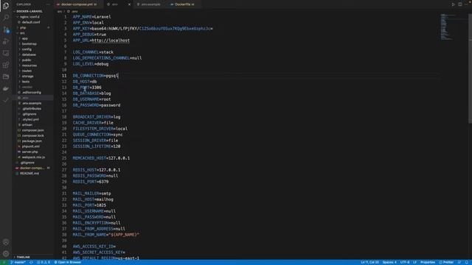Click the Synchronize Changes icon
This screenshot has width=472, height=265.
(31, 262)
